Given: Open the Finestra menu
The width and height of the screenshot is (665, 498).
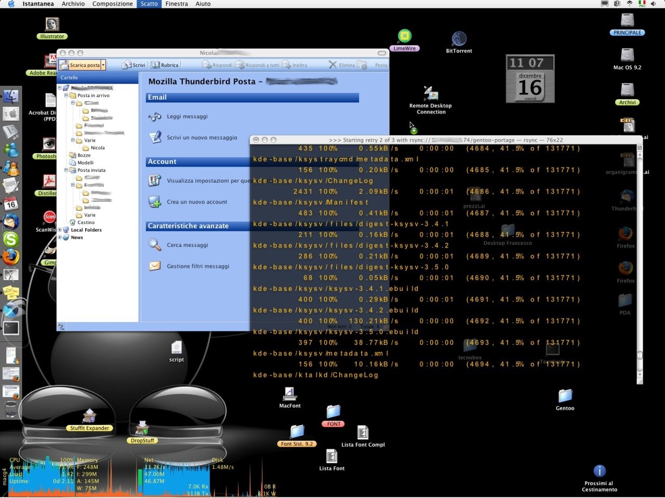Looking at the screenshot, I should point(177,4).
